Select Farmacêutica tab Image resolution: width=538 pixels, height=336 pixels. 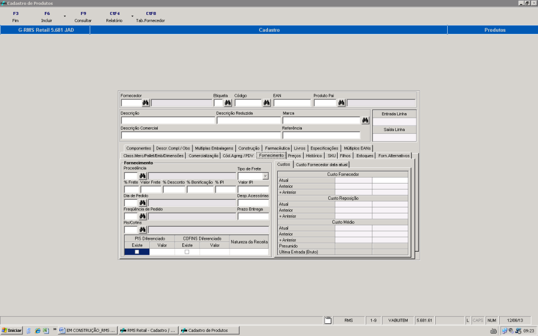click(277, 148)
